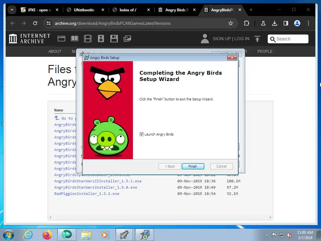Click the upload arrow icon
This screenshot has height=241, width=321.
coord(257,39)
